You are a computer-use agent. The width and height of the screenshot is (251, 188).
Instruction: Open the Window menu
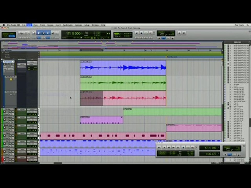tap(95, 25)
